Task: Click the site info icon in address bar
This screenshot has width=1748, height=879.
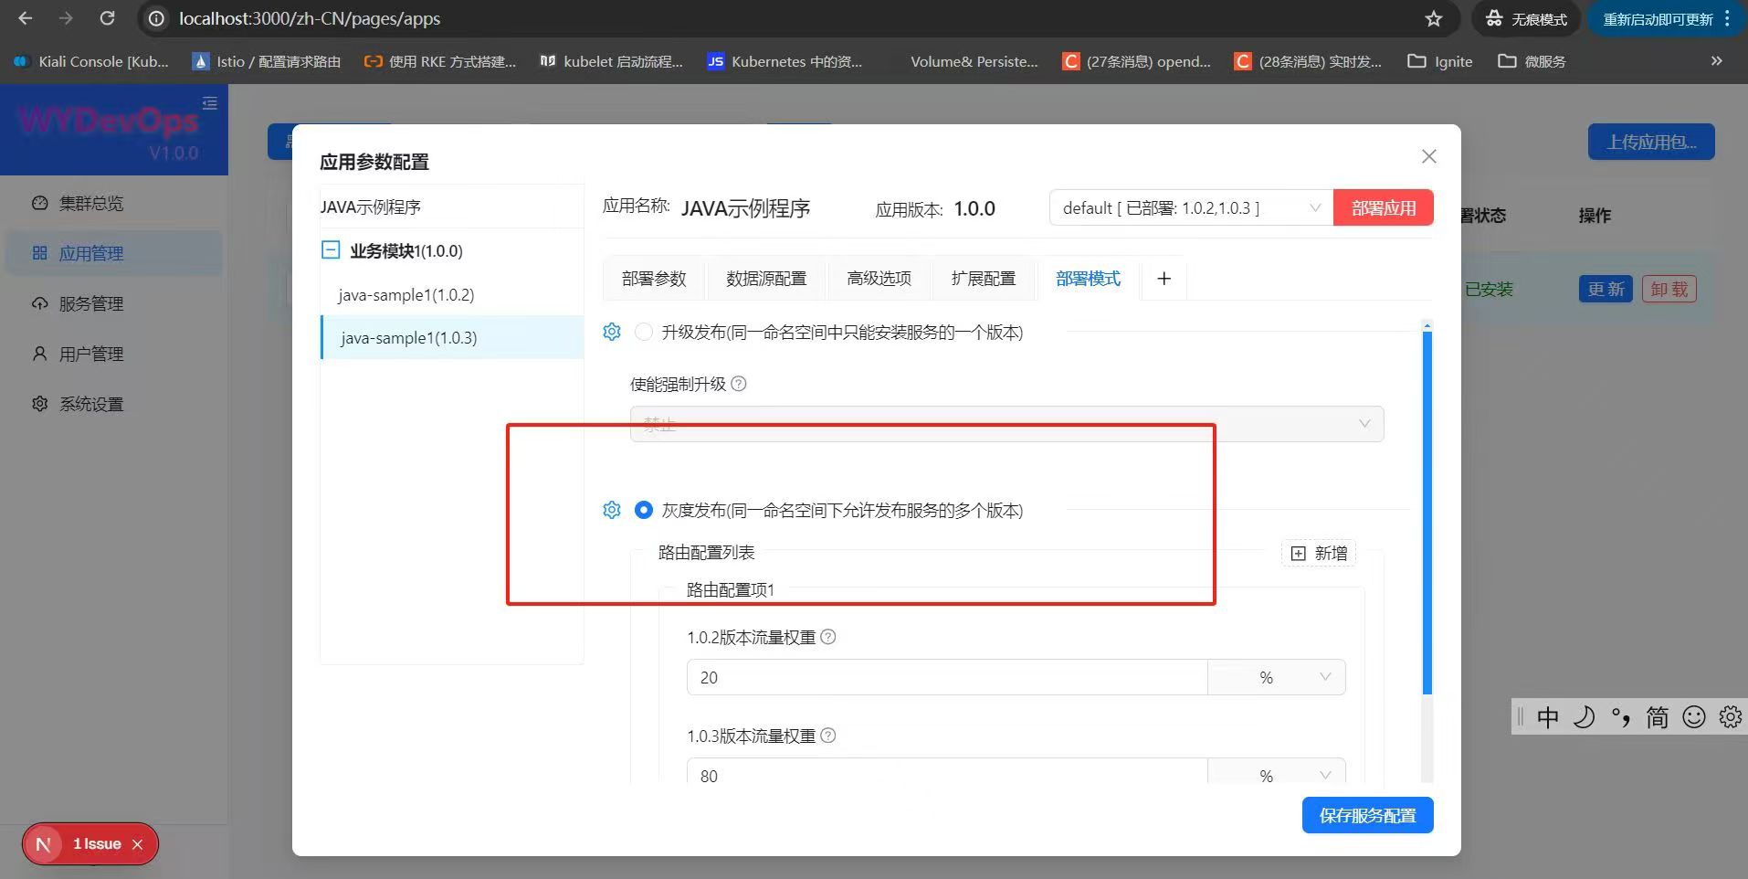Action: coord(157,18)
